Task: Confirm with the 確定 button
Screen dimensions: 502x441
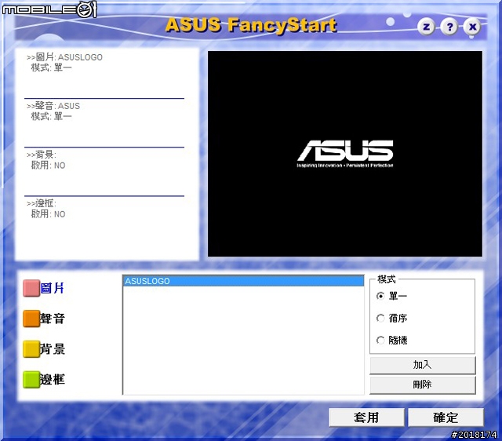Action: [x=446, y=417]
